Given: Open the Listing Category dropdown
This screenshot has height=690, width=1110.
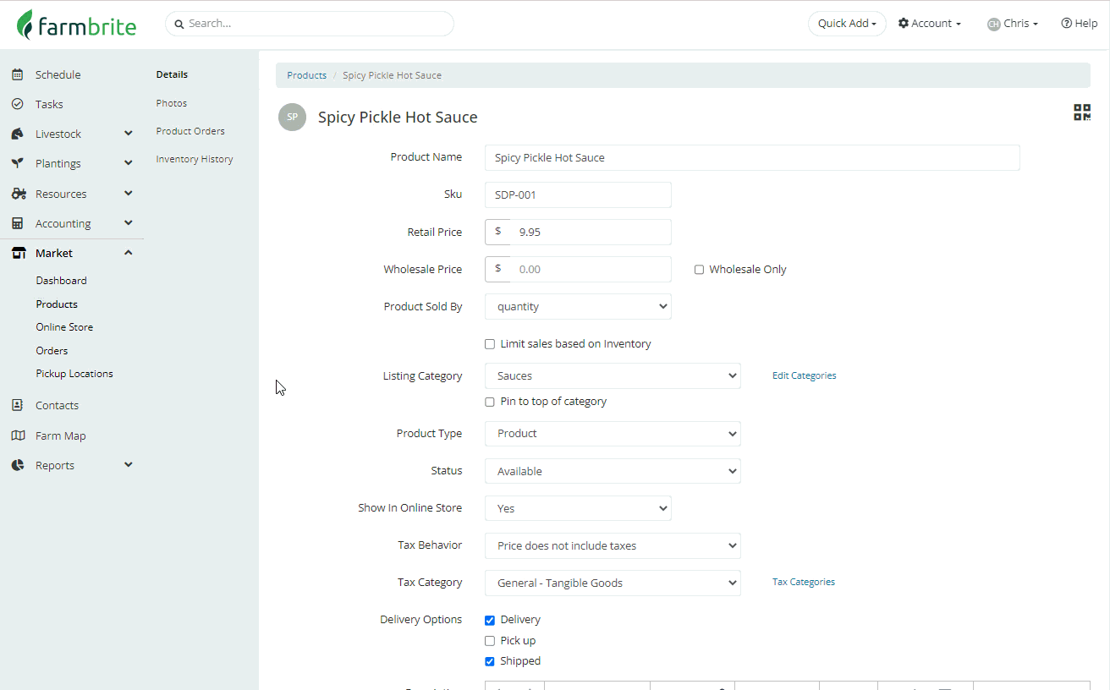Looking at the screenshot, I should [x=613, y=376].
